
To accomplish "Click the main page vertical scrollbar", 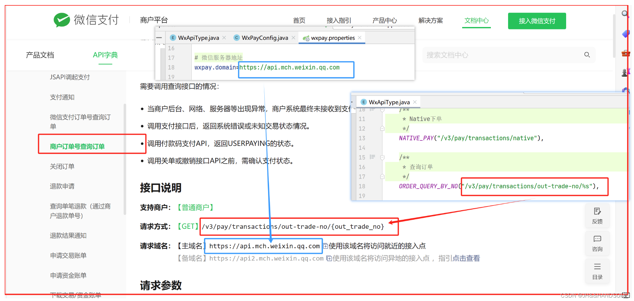I will 614,35.
